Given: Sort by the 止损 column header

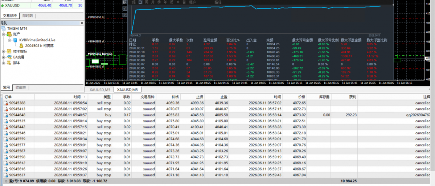Looking at the screenshot, I should coord(193,97).
